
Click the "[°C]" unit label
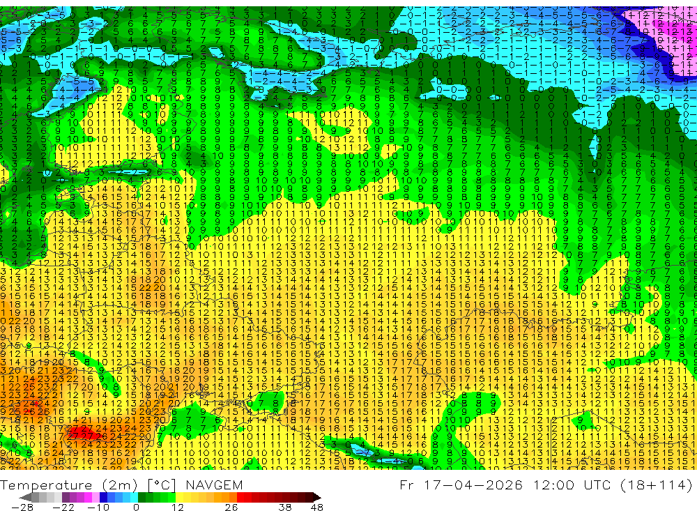[x=162, y=485]
